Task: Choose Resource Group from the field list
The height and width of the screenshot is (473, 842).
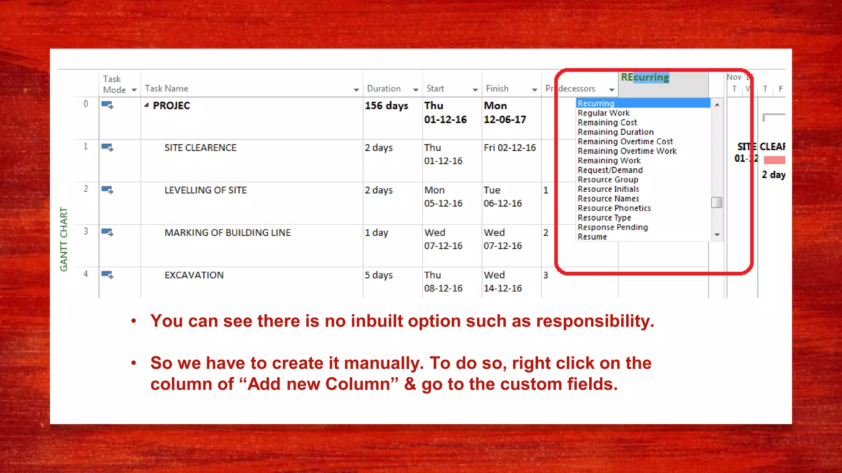Action: (x=643, y=179)
